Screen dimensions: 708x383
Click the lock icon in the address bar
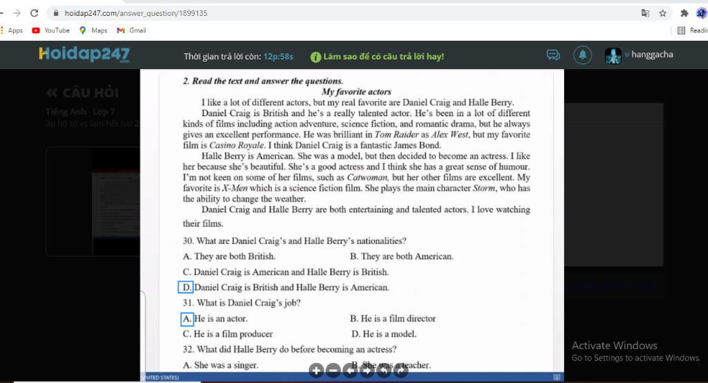coord(56,13)
